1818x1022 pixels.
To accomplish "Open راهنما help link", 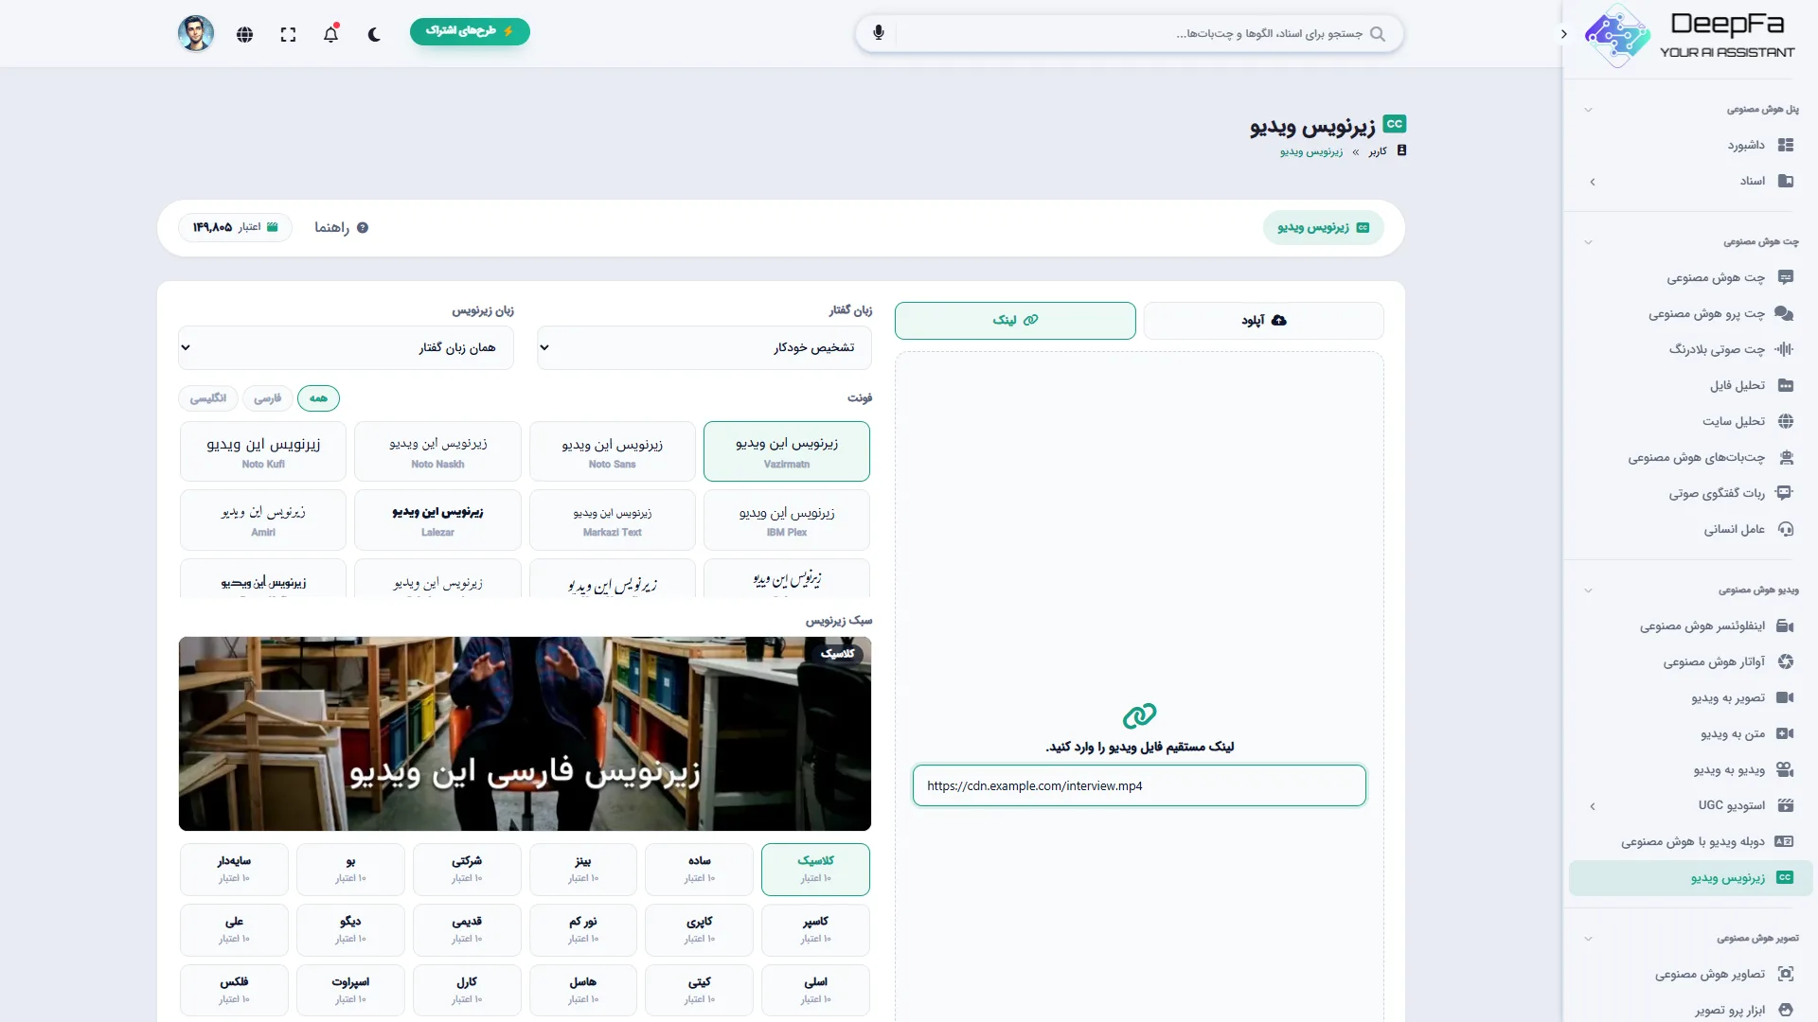I will point(341,228).
